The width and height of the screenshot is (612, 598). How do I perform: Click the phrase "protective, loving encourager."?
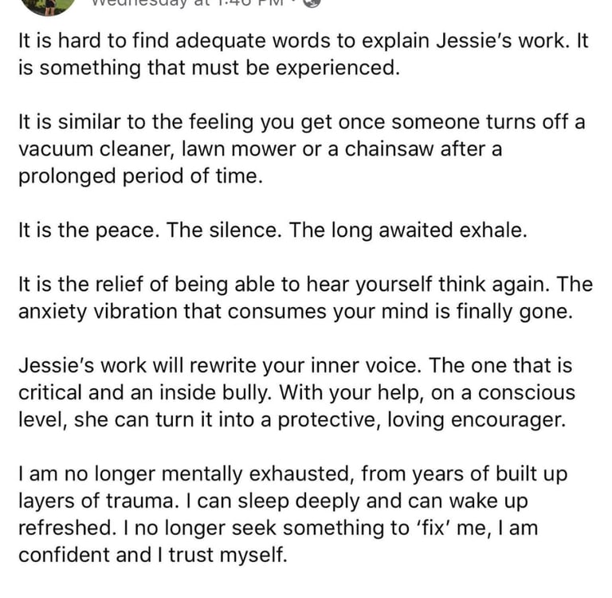coord(422,420)
